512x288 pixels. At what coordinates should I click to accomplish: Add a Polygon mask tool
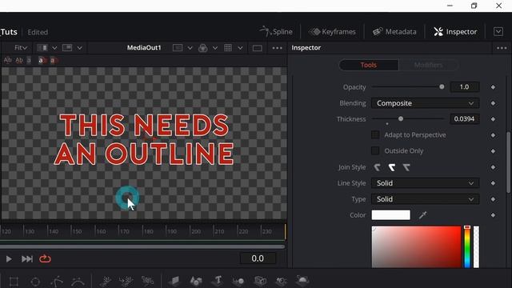pos(57,281)
